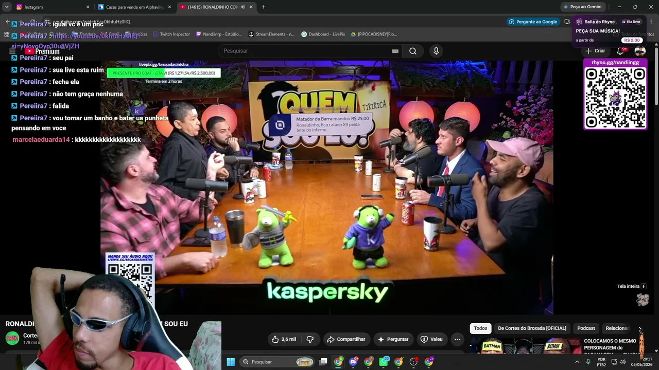Open the StreamElements bookmark
659x370 pixels.
point(271,34)
